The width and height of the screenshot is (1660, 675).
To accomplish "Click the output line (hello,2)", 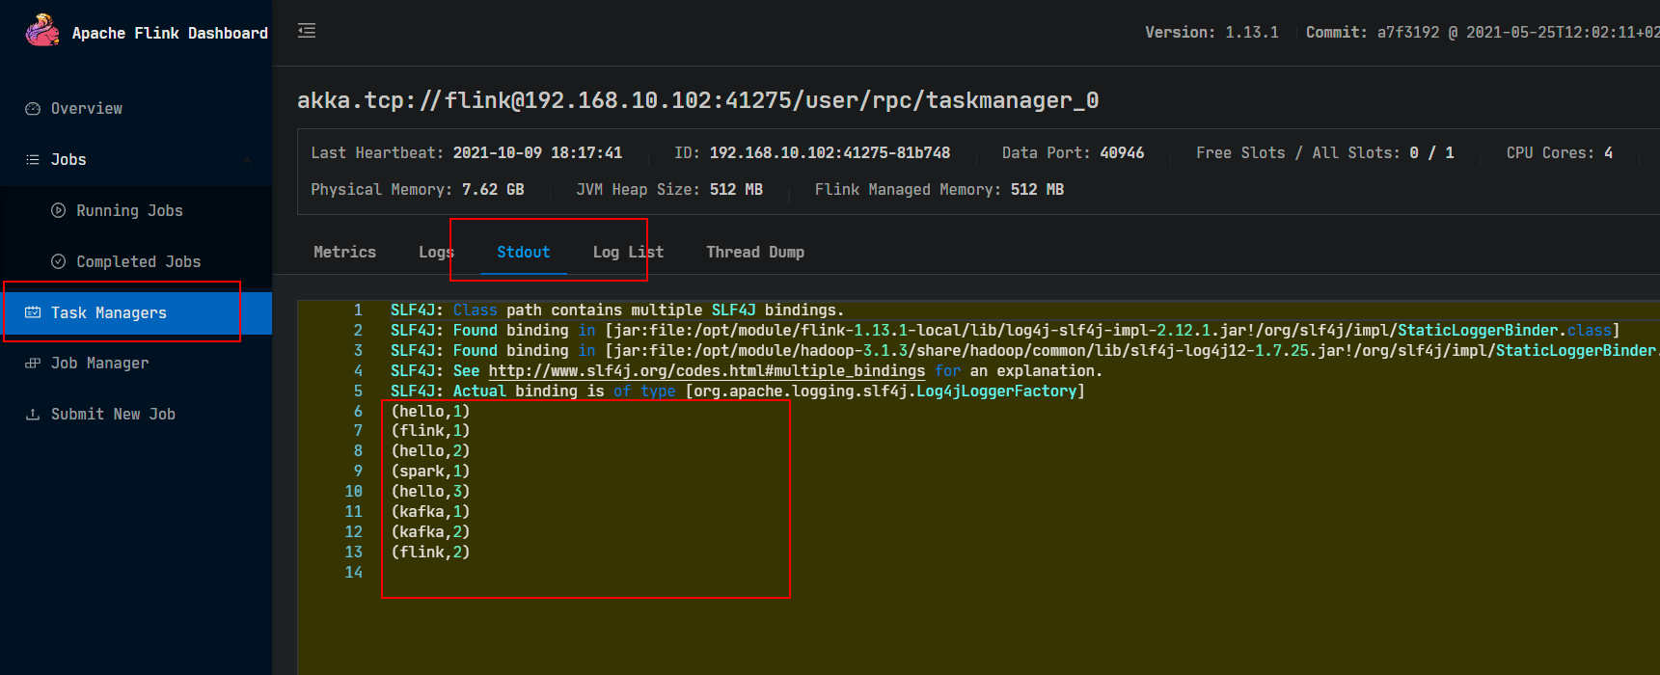I will [430, 451].
